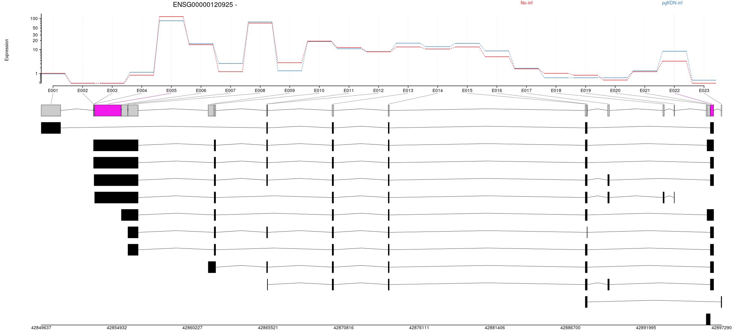Image resolution: width=756 pixels, height=333 pixels.
Task: Click genomic coordinate 42870816
Action: (x=344, y=328)
